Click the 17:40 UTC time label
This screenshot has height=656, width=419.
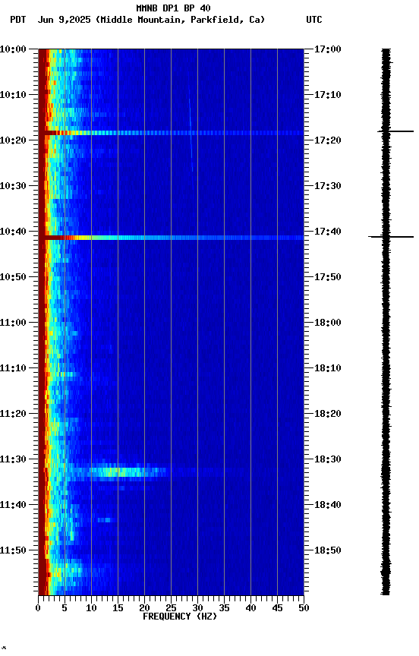click(x=328, y=232)
